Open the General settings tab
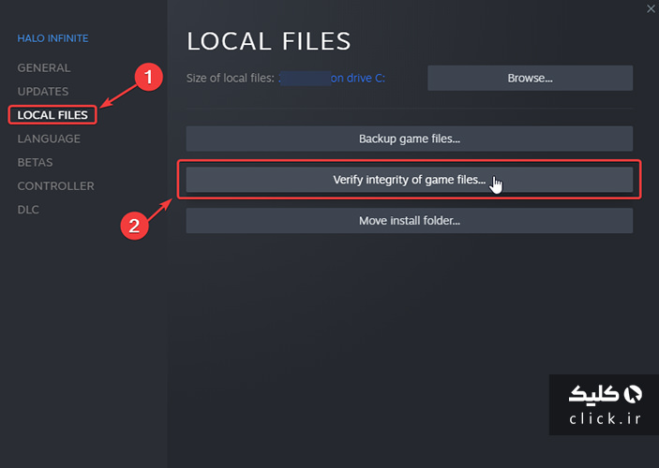 (44, 67)
